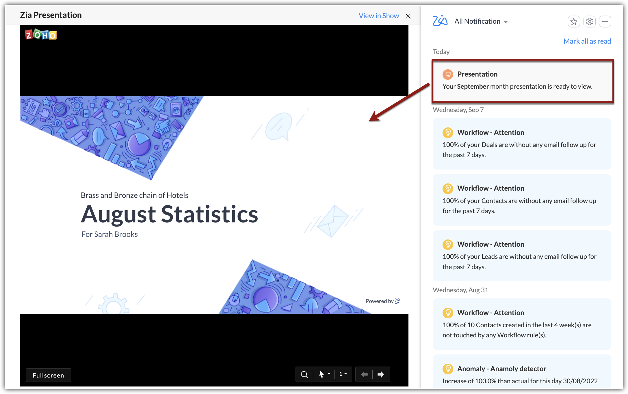Click the zoom magnifier icon

coord(304,374)
